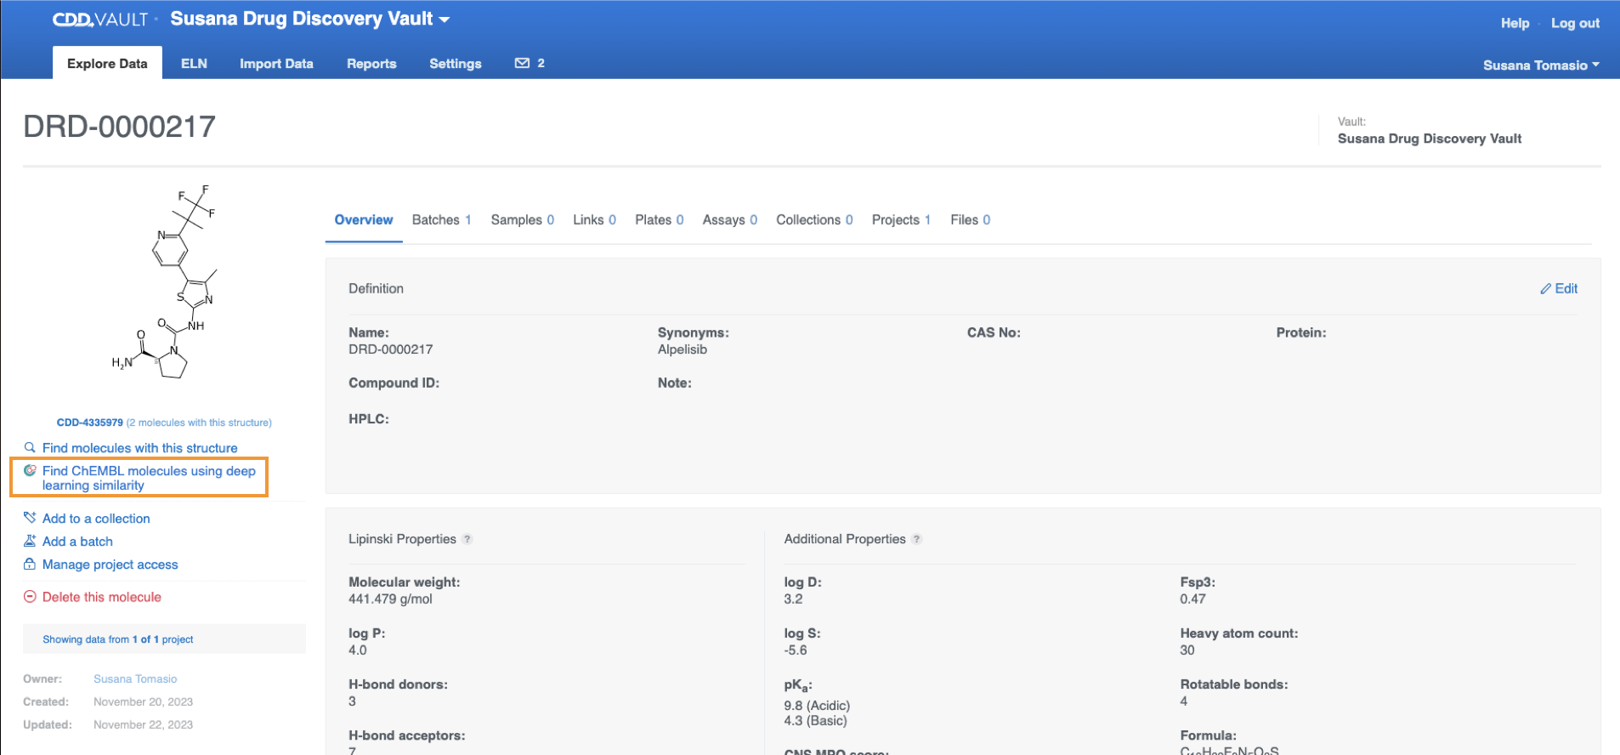1620x755 pixels.
Task: Switch to the Links tab
Action: pyautogui.click(x=594, y=219)
